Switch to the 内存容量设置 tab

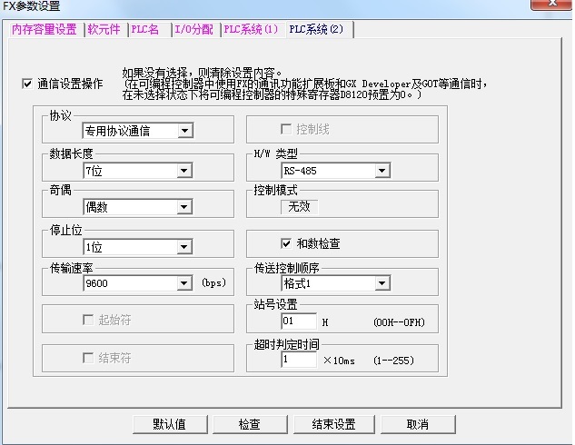[44, 29]
